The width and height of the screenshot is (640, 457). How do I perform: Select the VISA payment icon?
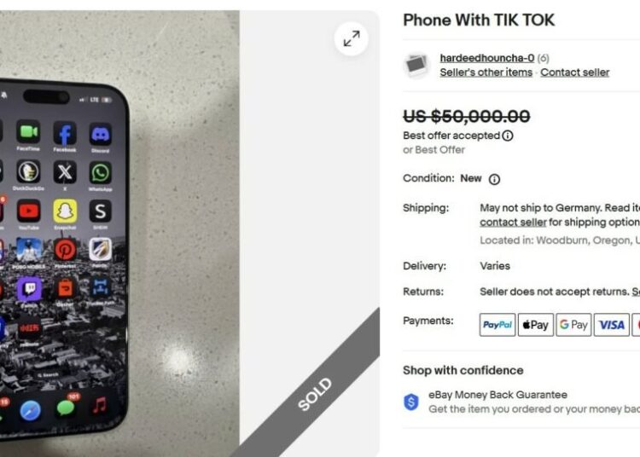[612, 325]
